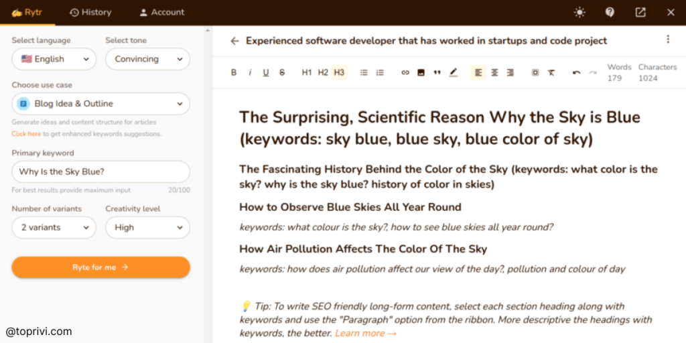The height and width of the screenshot is (343, 686).
Task: Click the Fascinating History heading
Action: click(x=448, y=176)
